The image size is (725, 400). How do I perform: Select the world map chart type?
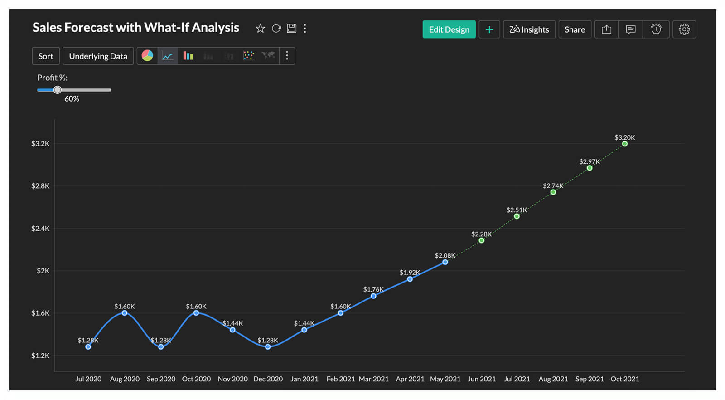click(x=268, y=55)
